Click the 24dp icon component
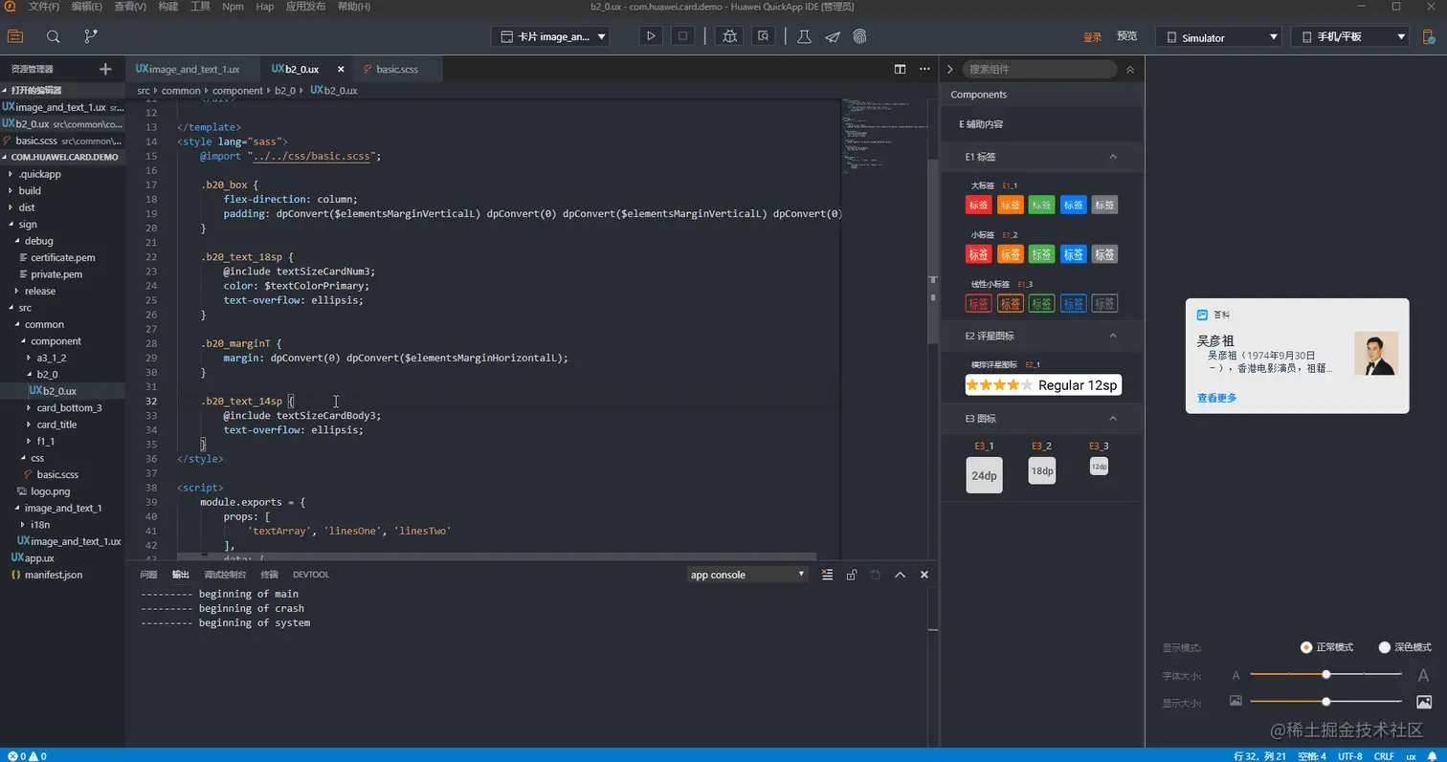Screen dimensions: 1447x762 click(x=984, y=475)
